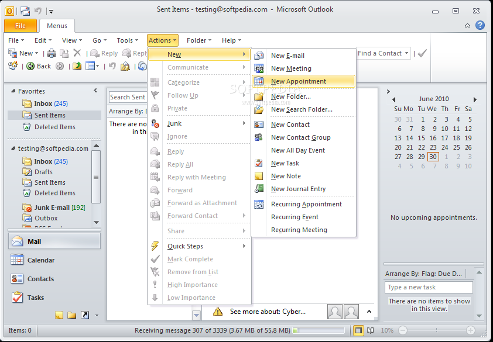
Task: Collapse the Favorites group
Action: click(x=13, y=91)
